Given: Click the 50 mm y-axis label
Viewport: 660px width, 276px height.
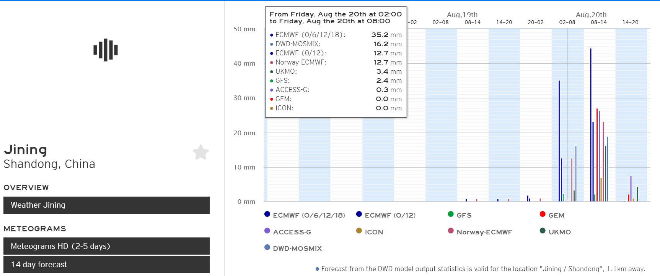Looking at the screenshot, I should tap(244, 29).
